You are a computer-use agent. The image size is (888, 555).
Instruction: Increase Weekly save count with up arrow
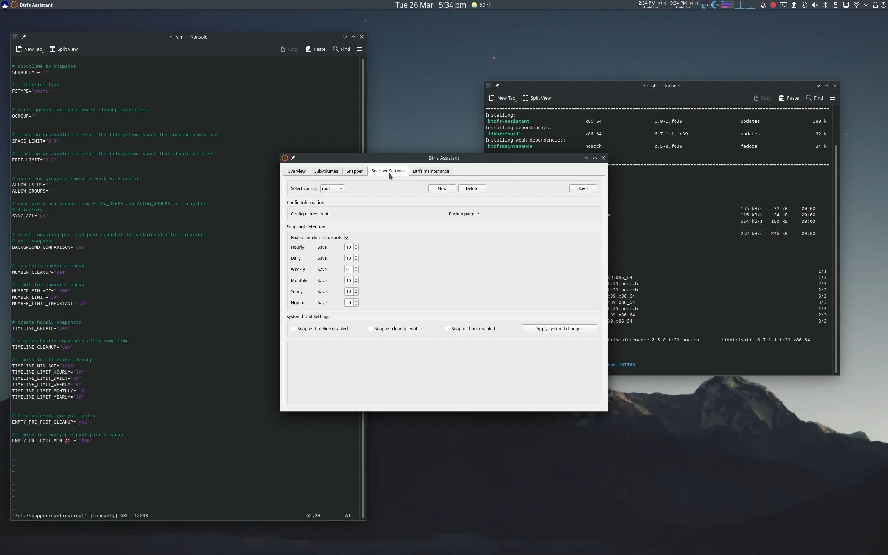click(356, 267)
